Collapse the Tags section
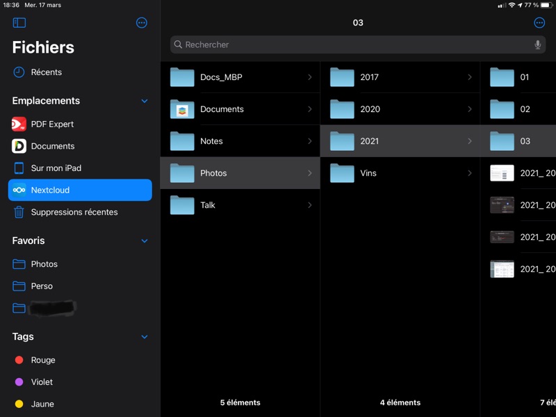This screenshot has height=417, width=556. point(145,337)
